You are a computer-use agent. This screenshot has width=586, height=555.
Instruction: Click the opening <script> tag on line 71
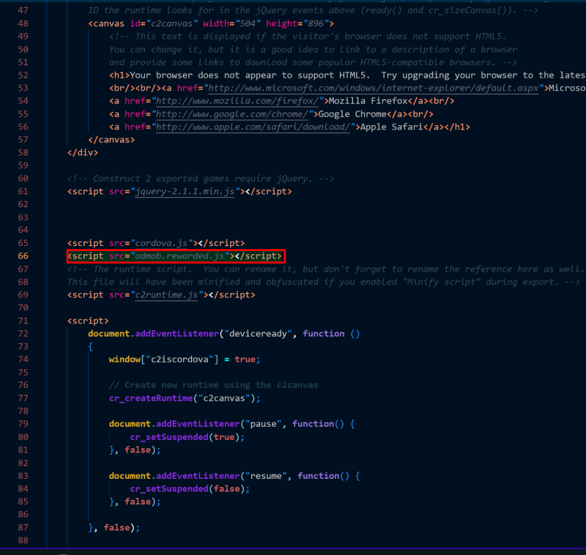(x=88, y=321)
